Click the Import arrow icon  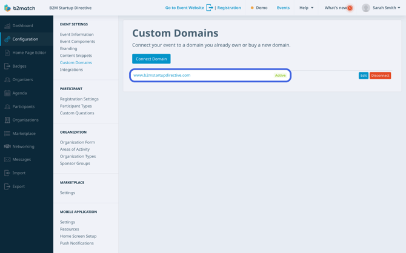point(7,173)
